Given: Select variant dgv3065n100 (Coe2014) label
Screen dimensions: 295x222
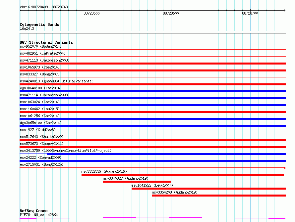Looking at the screenshot, I should point(41,123).
